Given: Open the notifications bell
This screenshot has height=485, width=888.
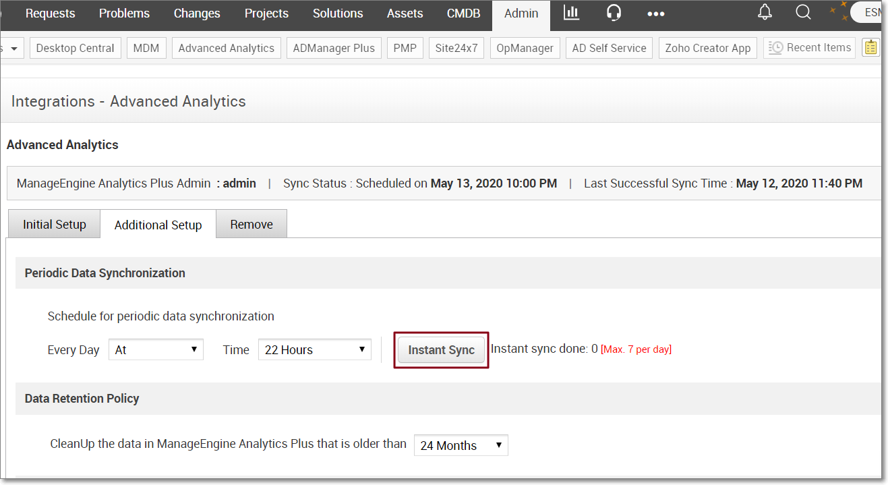Looking at the screenshot, I should point(765,12).
